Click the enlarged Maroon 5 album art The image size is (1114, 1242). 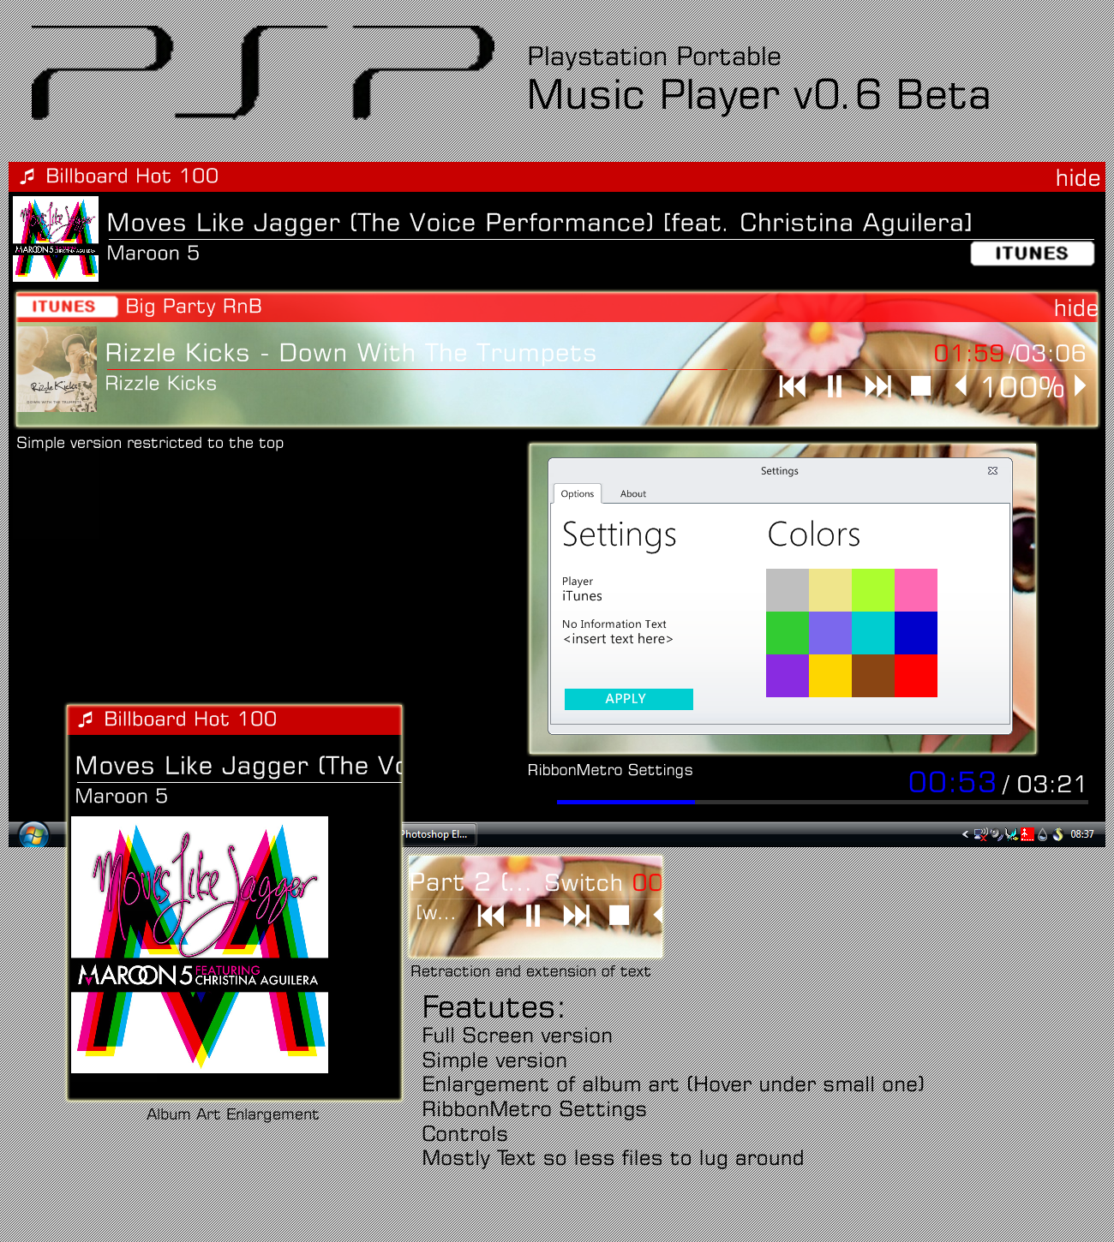(x=200, y=945)
